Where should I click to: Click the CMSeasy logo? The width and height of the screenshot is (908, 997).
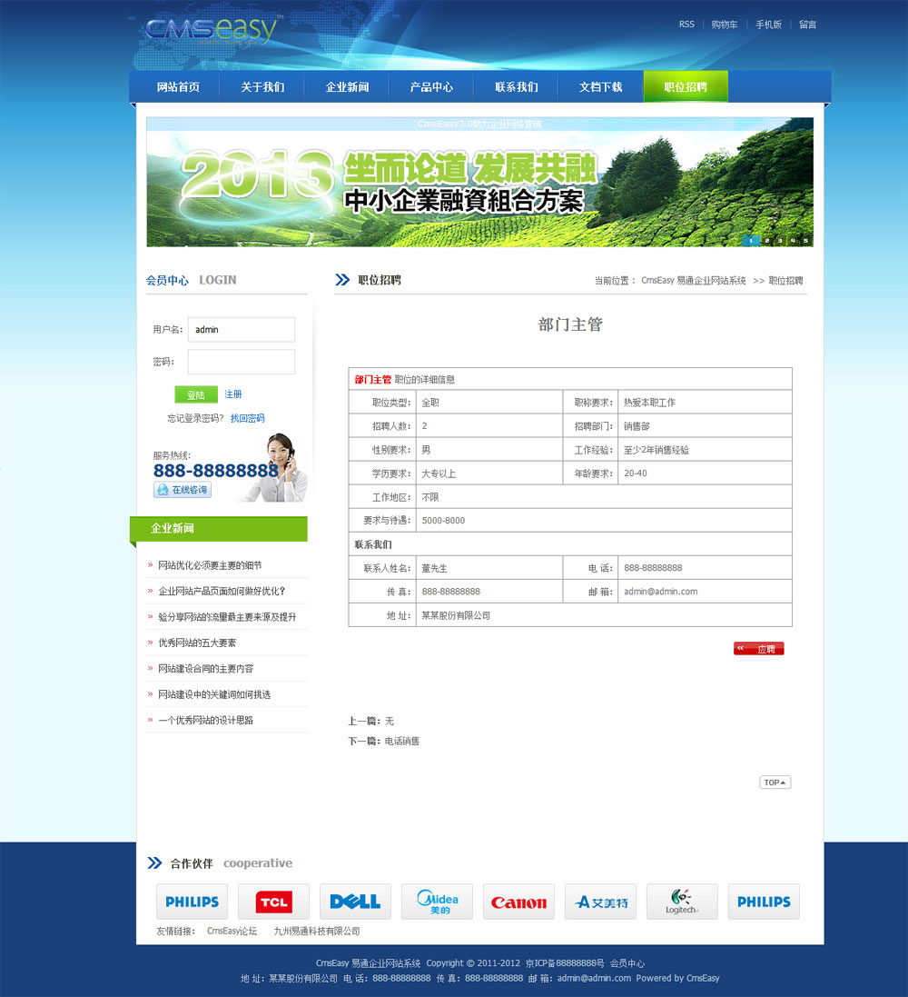coord(211,32)
